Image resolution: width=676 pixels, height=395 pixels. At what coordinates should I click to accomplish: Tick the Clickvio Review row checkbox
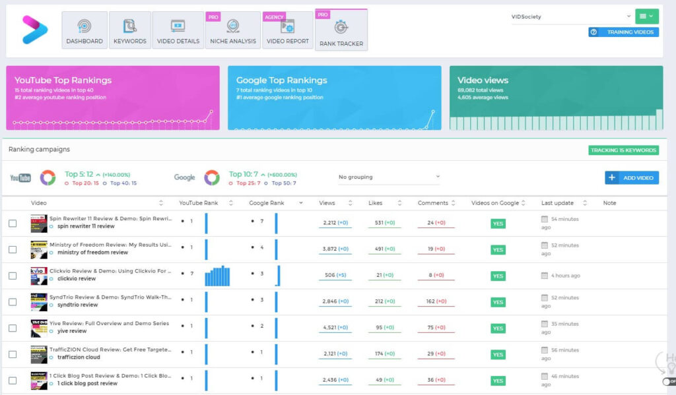point(13,276)
